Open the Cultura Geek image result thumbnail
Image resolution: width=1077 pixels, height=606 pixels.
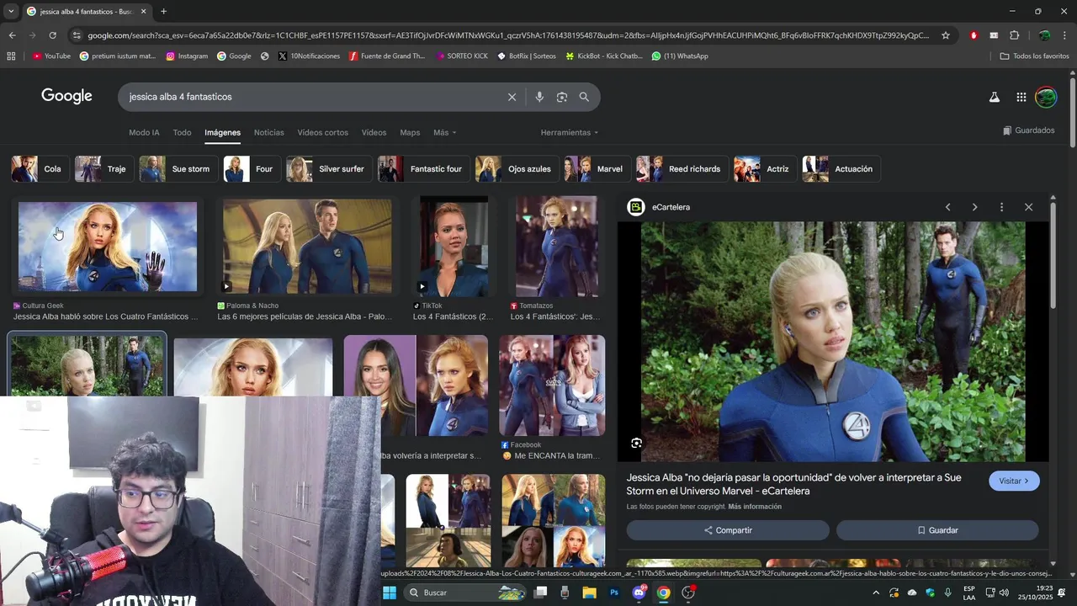point(108,247)
